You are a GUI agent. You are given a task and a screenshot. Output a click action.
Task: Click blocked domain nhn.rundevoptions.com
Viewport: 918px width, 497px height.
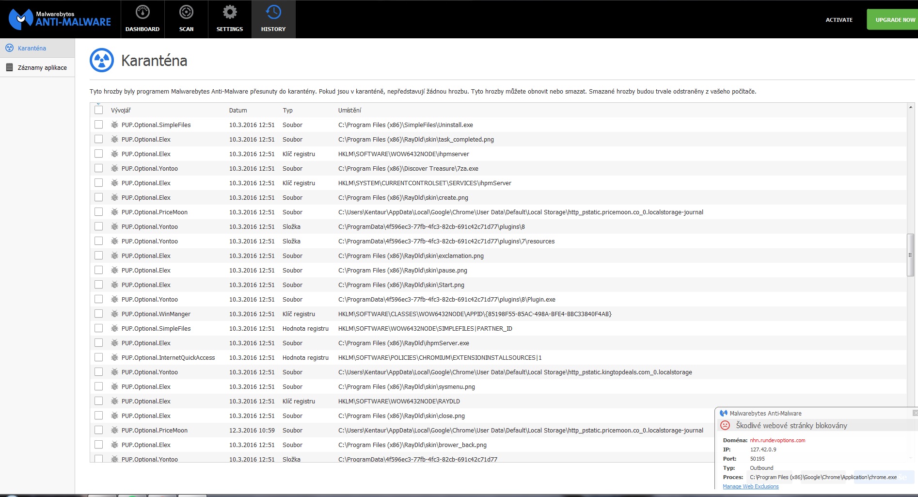pos(777,440)
